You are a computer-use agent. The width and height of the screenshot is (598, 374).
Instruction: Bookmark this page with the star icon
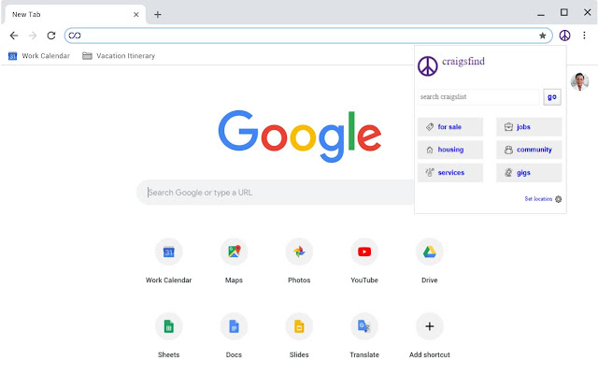[x=542, y=36]
